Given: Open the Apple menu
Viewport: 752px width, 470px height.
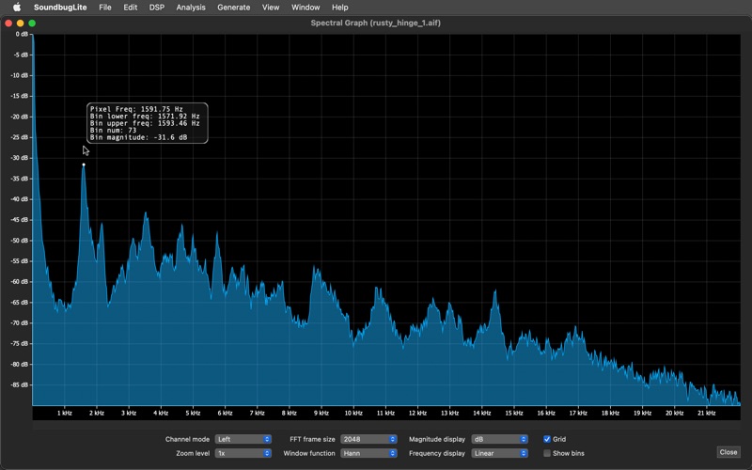Looking at the screenshot, I should [x=17, y=8].
